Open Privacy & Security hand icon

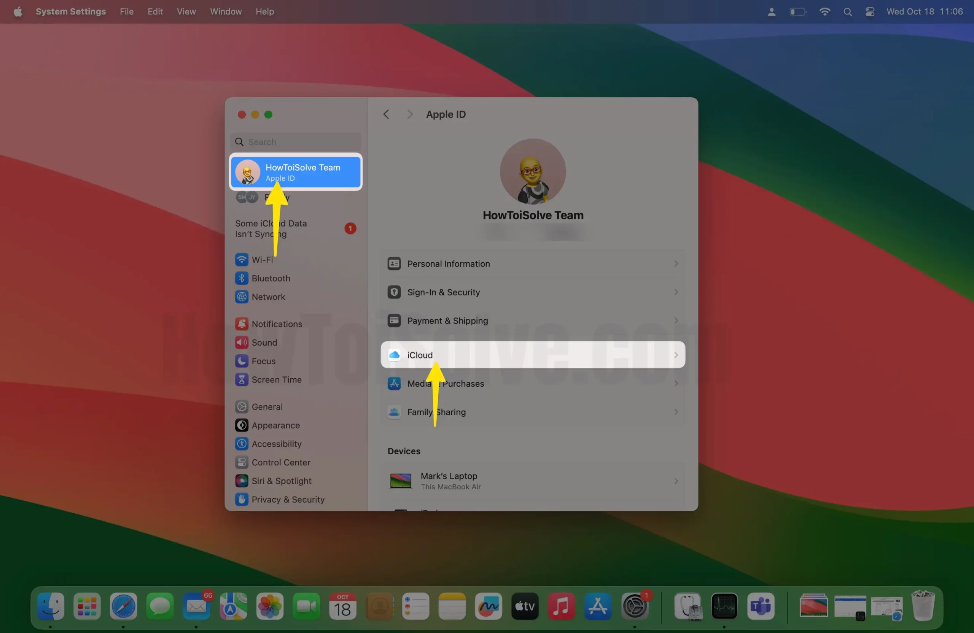pyautogui.click(x=242, y=499)
